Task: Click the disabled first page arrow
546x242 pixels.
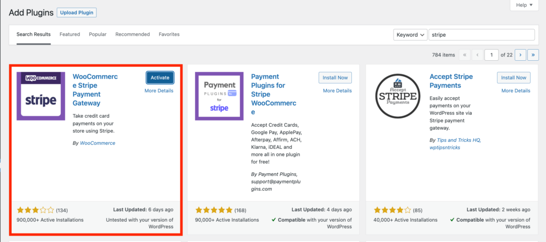Action: pos(465,55)
